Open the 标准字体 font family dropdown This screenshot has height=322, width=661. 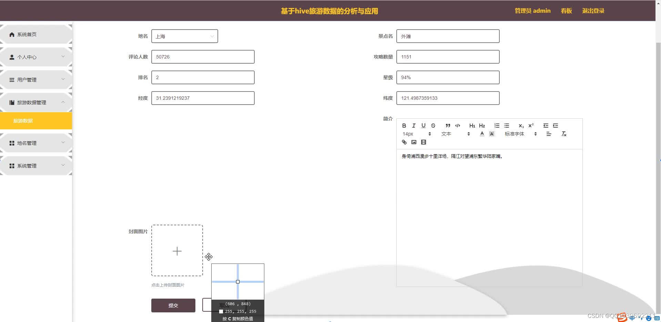click(521, 134)
